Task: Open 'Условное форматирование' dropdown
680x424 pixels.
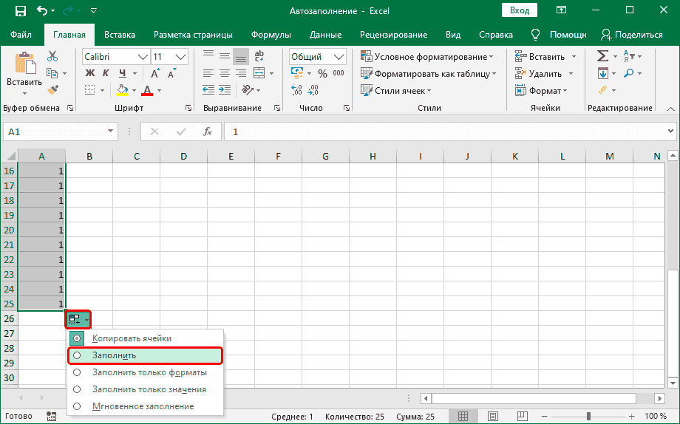Action: 430,56
